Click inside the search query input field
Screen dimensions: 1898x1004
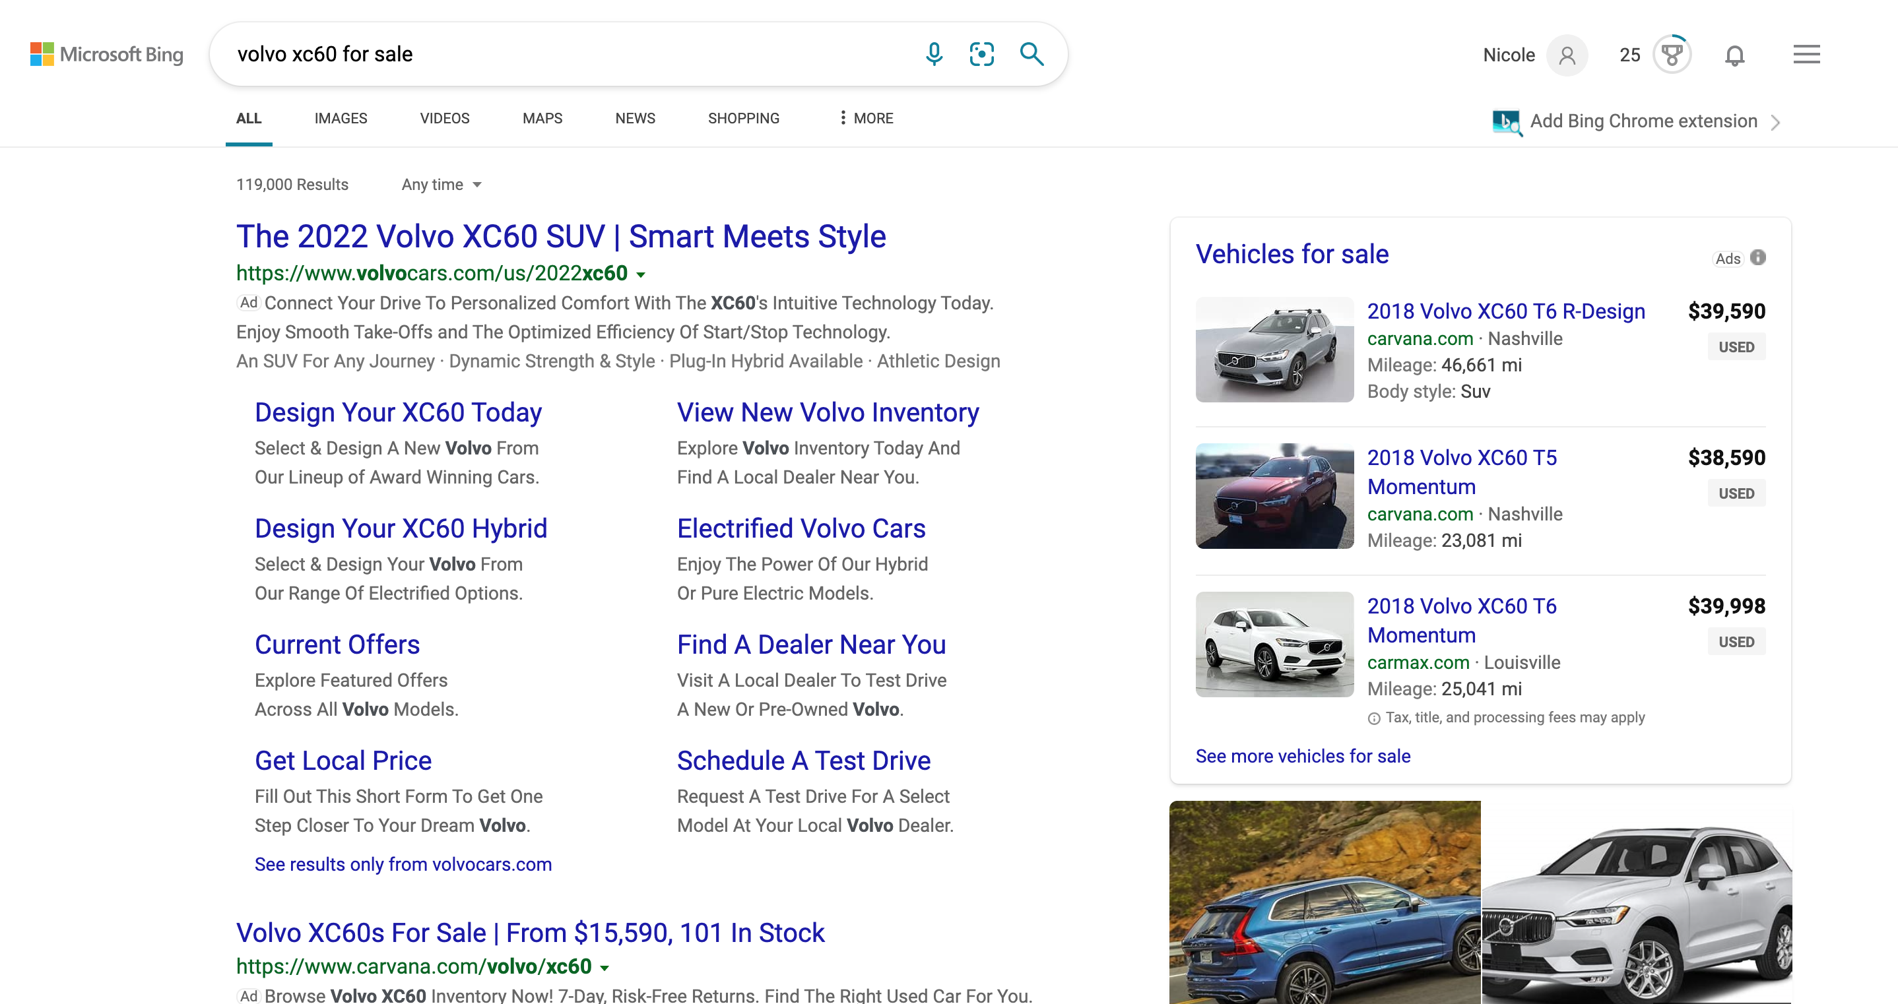pyautogui.click(x=516, y=54)
